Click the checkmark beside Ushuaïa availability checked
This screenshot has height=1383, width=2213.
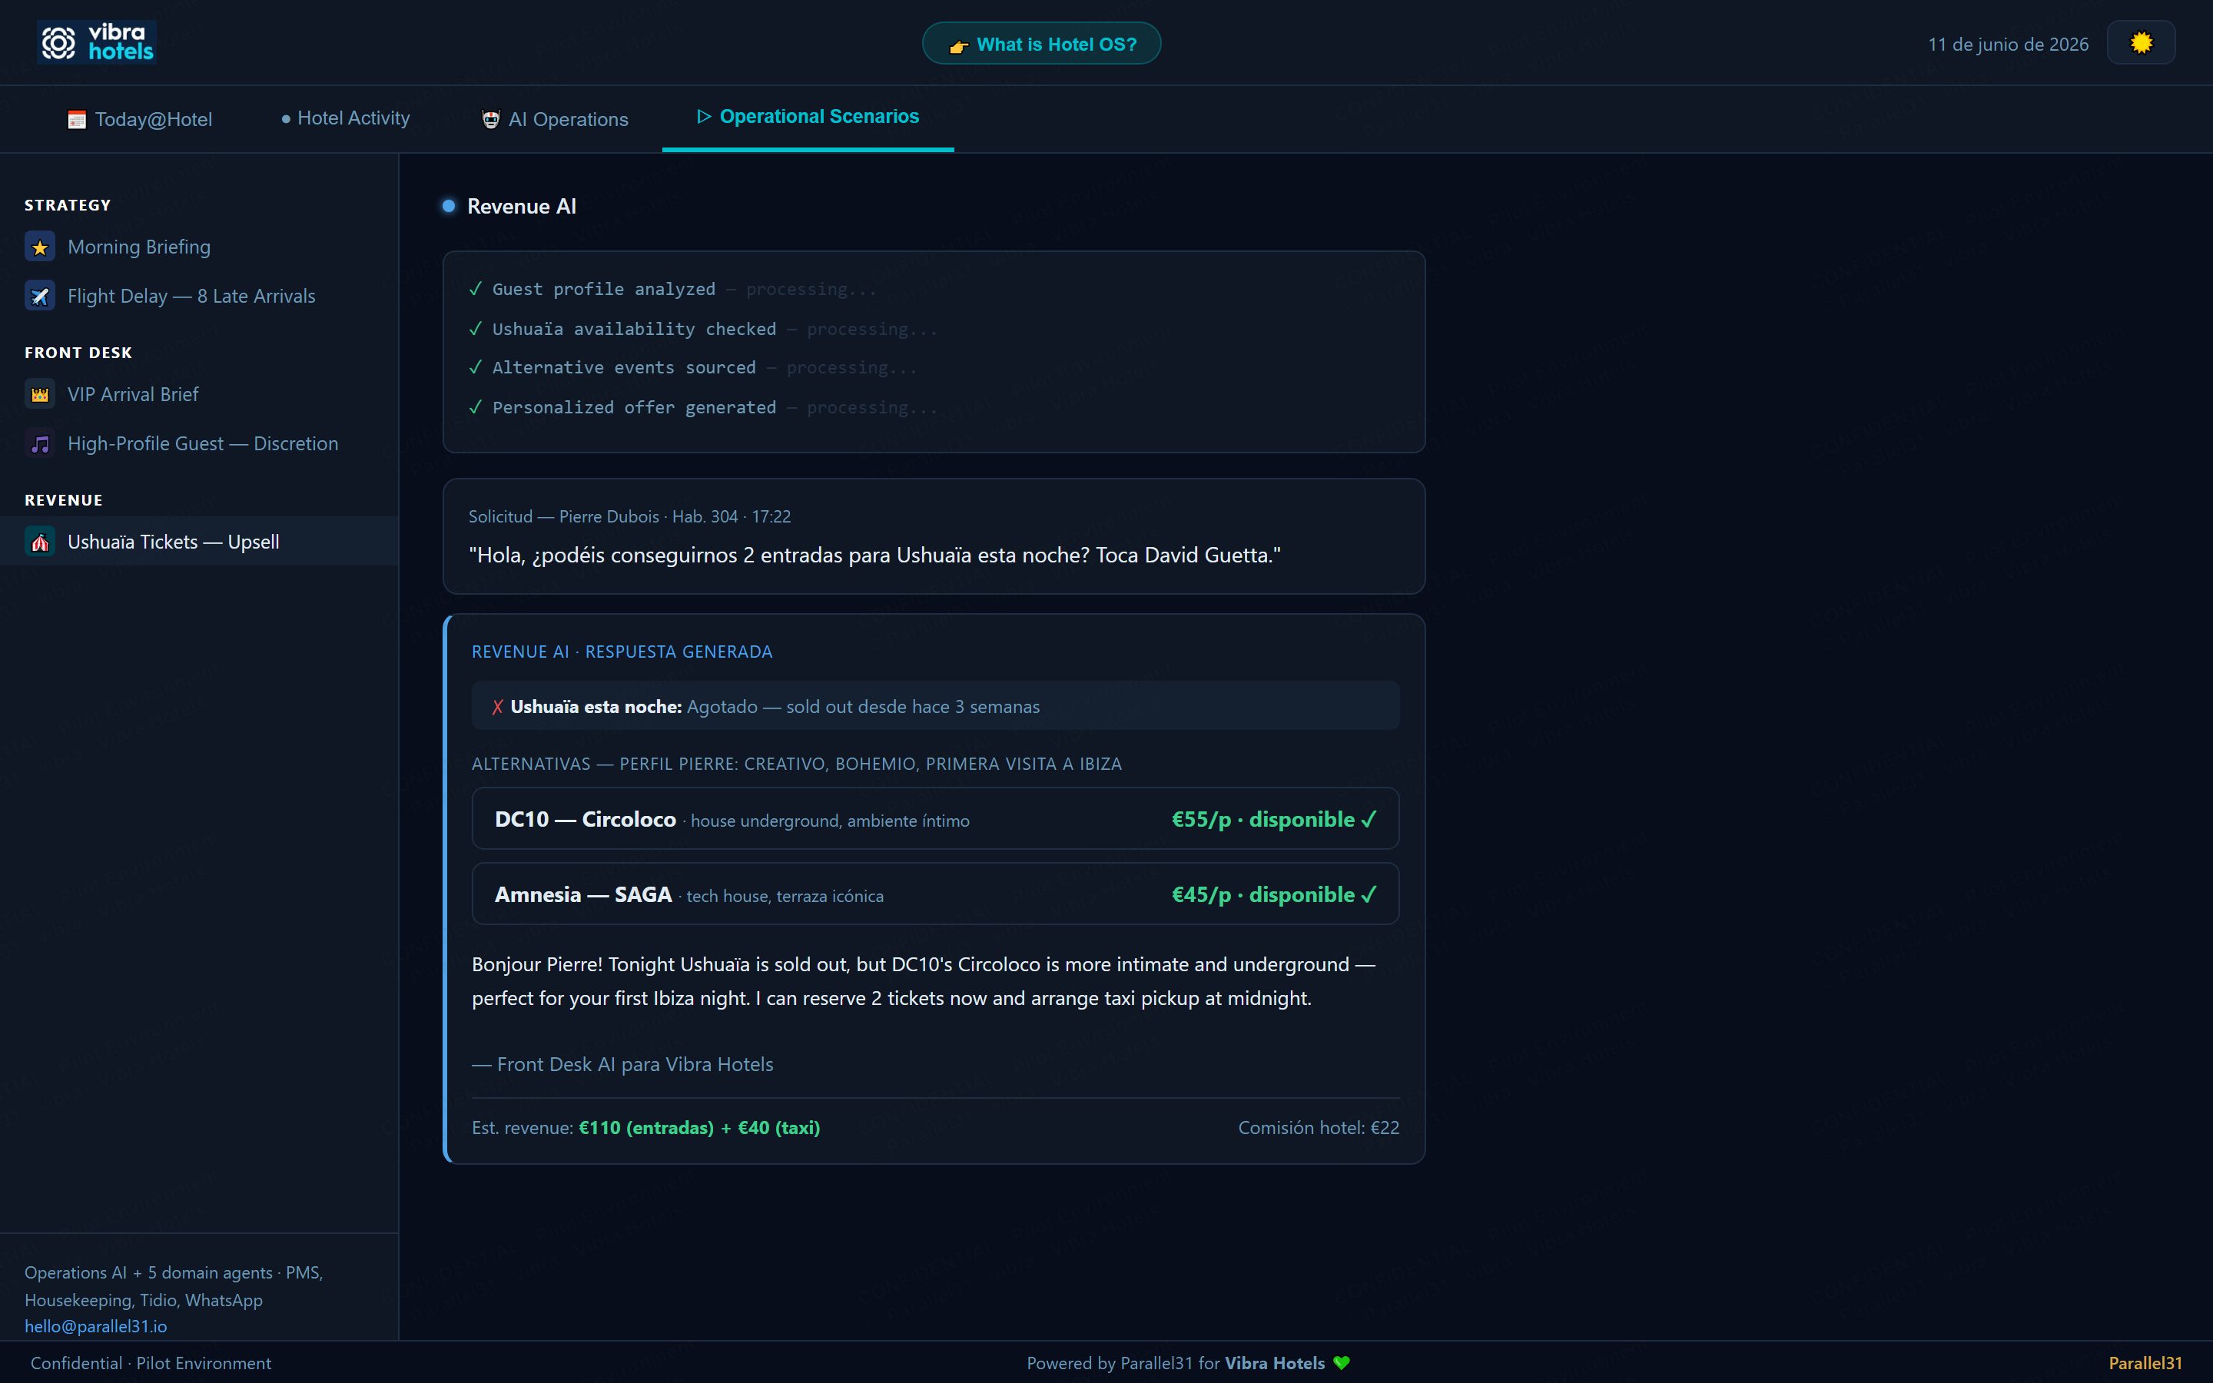click(476, 328)
